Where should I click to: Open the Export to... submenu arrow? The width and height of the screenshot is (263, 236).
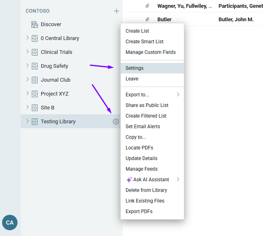coord(178,95)
